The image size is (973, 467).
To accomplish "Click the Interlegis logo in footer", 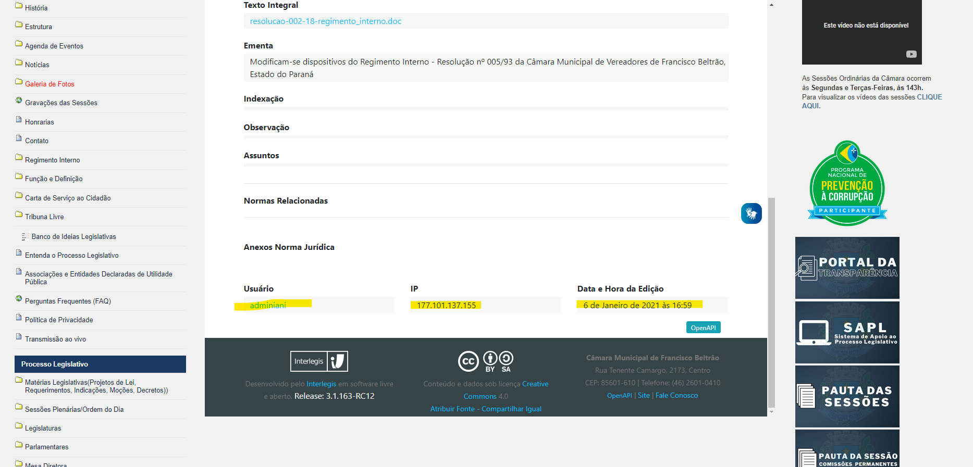I will pos(319,361).
